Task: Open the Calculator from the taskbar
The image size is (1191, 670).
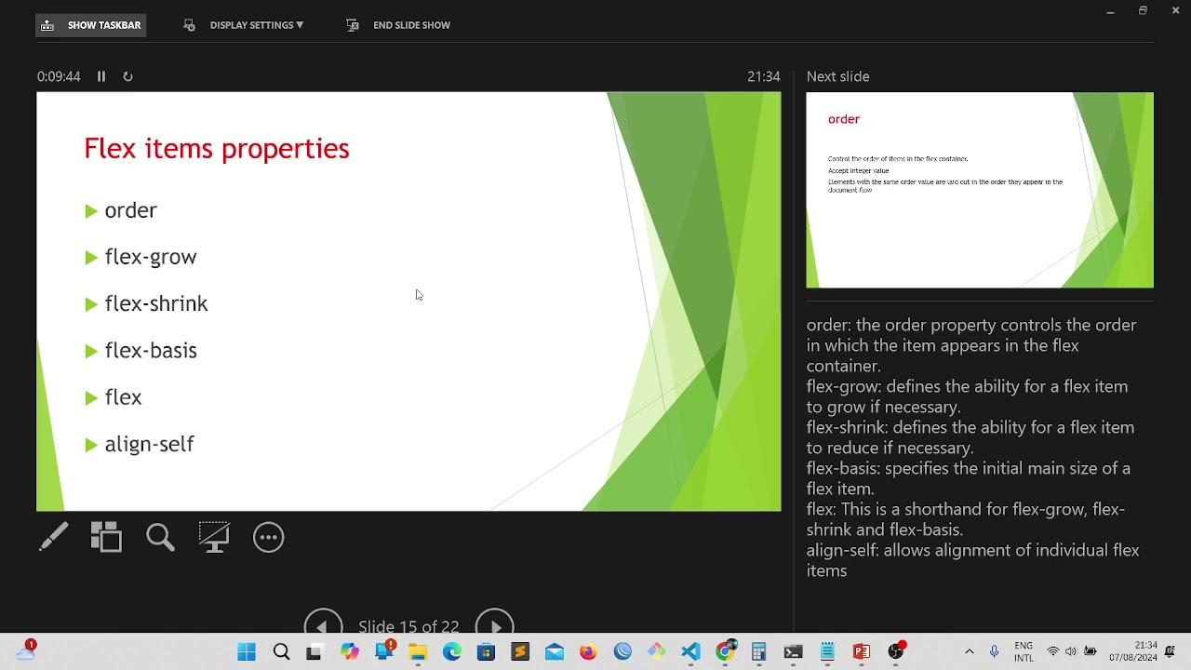Action: click(x=759, y=652)
